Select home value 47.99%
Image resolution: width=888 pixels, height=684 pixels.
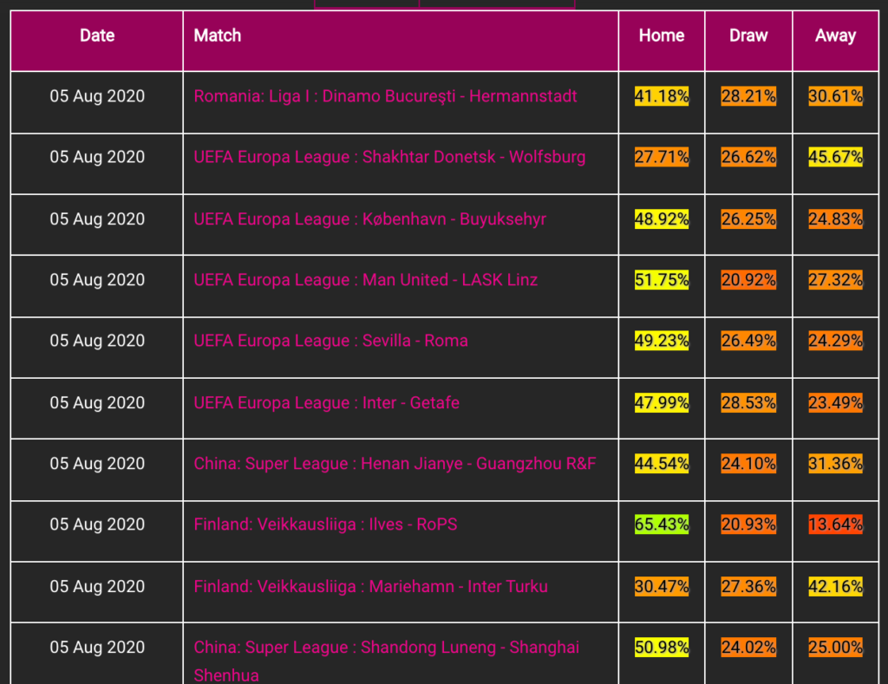pyautogui.click(x=662, y=402)
